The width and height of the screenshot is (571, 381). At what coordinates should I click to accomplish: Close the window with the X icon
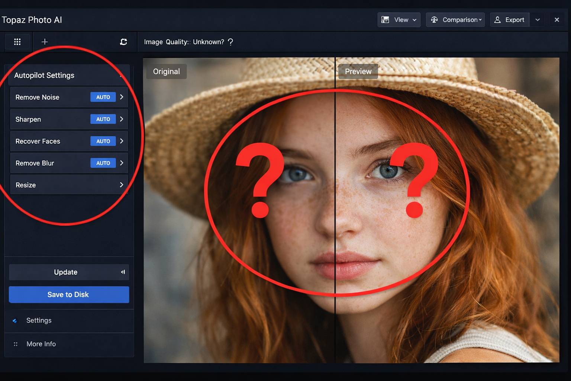557,20
